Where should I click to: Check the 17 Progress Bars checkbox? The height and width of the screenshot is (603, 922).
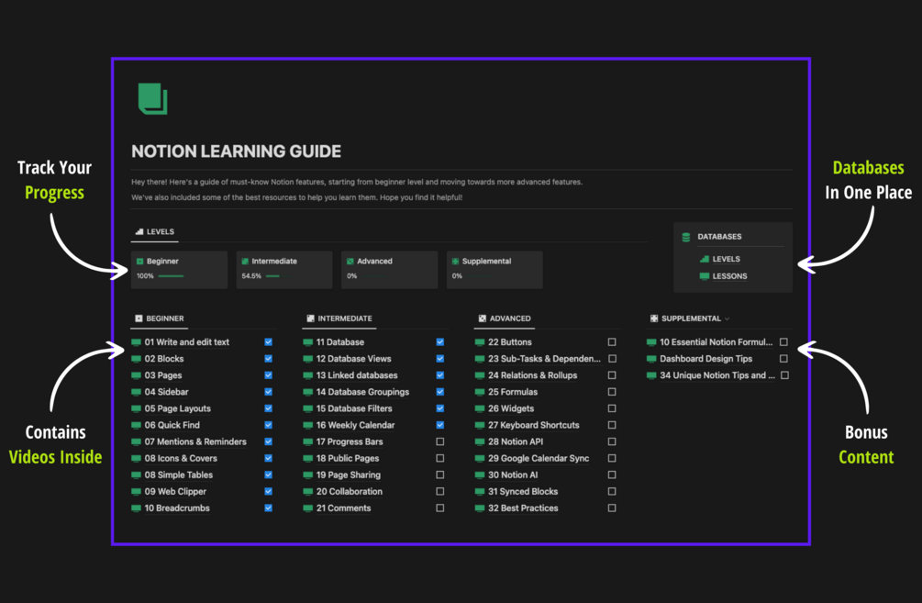(x=439, y=441)
